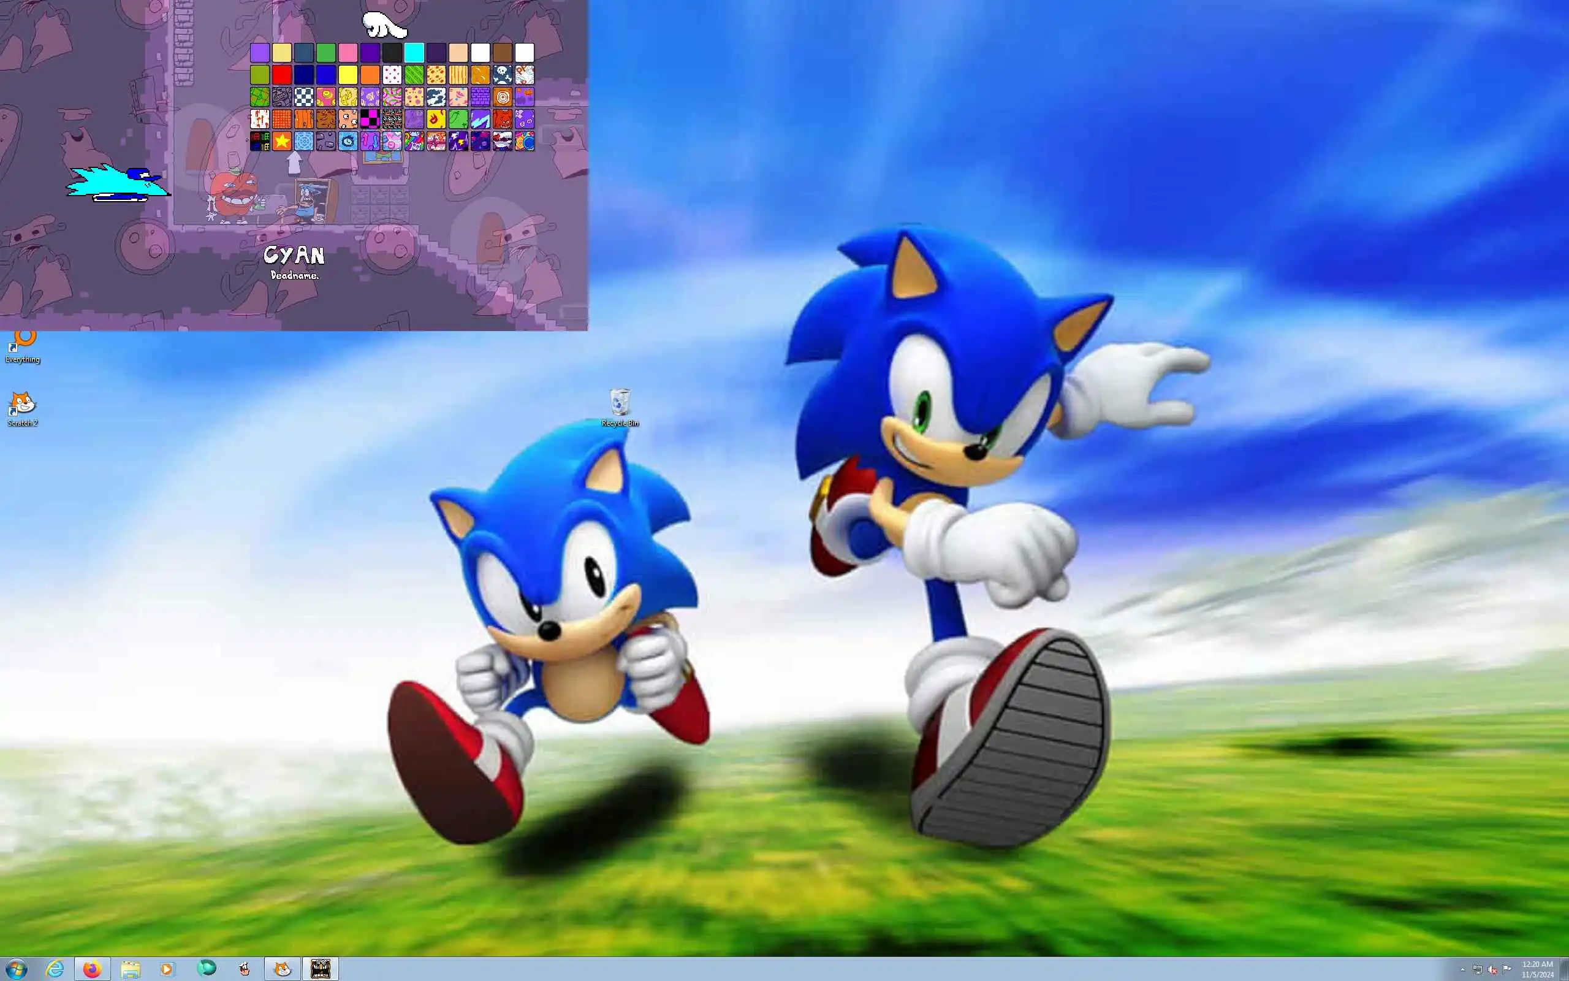The height and width of the screenshot is (981, 1569).
Task: Click the muted volume tray icon
Action: [x=1492, y=969]
